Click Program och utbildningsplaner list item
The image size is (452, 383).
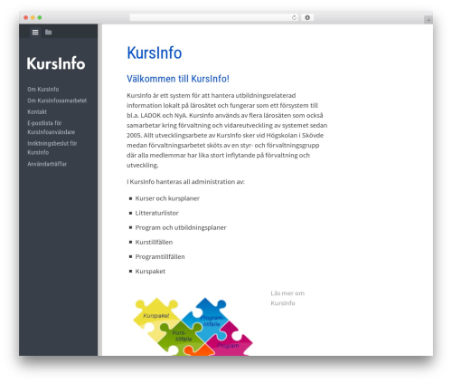click(181, 227)
